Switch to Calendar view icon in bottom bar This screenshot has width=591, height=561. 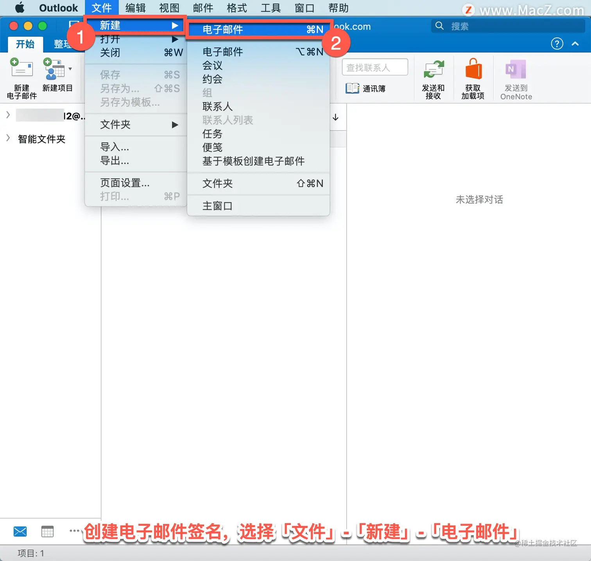[47, 531]
